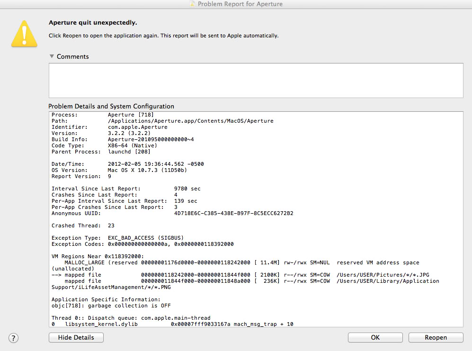Click OS Version Mac OS X 10.7.3 line
The height and width of the screenshot is (351, 472).
(119, 170)
